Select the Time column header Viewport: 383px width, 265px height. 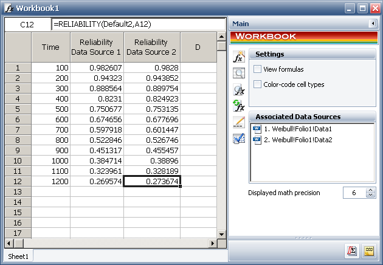50,47
